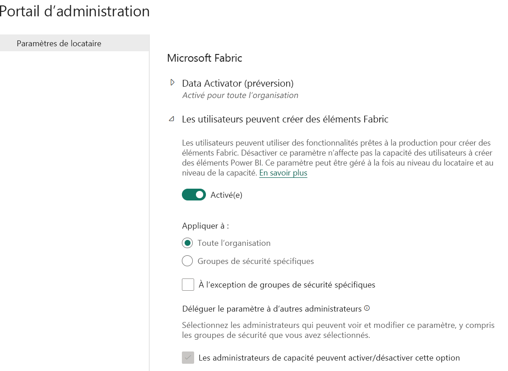Click the Sélectionnez les administrateurs help text
The height and width of the screenshot is (371, 508).
pyautogui.click(x=338, y=330)
